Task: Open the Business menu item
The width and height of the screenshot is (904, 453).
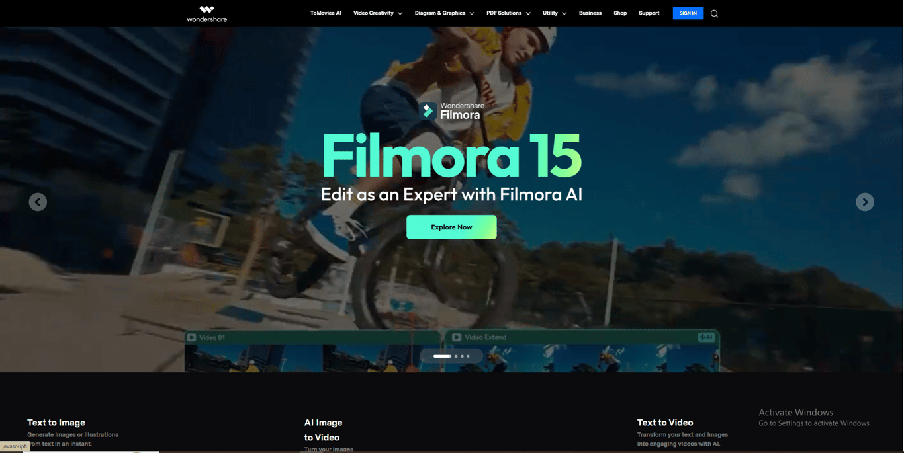Action: tap(590, 13)
